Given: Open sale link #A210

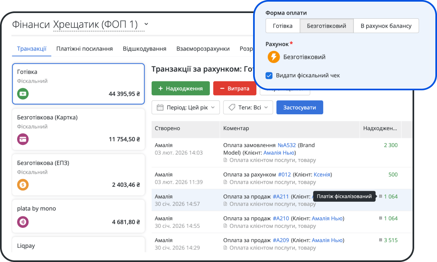Looking at the screenshot, I should [x=280, y=218].
